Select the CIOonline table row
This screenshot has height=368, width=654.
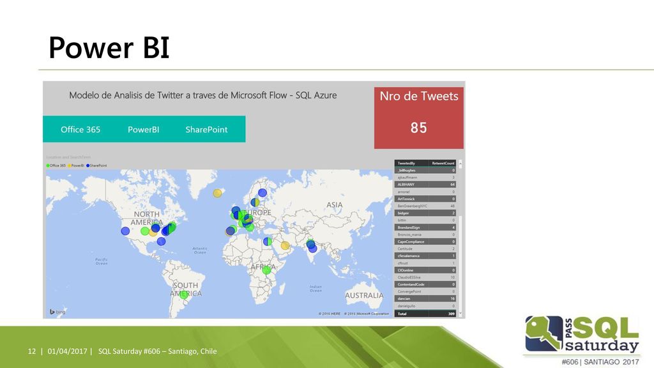425,270
